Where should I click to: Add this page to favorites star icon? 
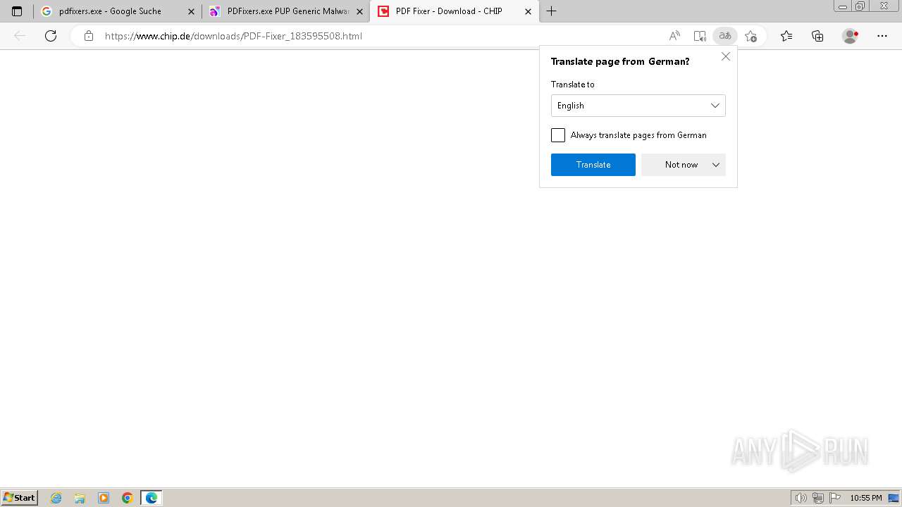tap(751, 36)
